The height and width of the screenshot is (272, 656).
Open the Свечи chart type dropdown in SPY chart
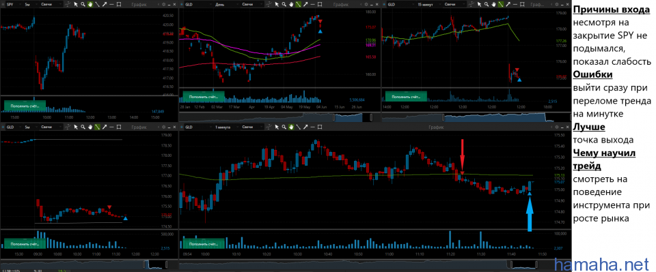(51, 4)
